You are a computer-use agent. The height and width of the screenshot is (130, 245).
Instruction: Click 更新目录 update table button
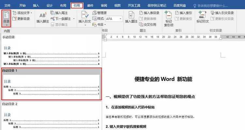[x=21, y=19]
